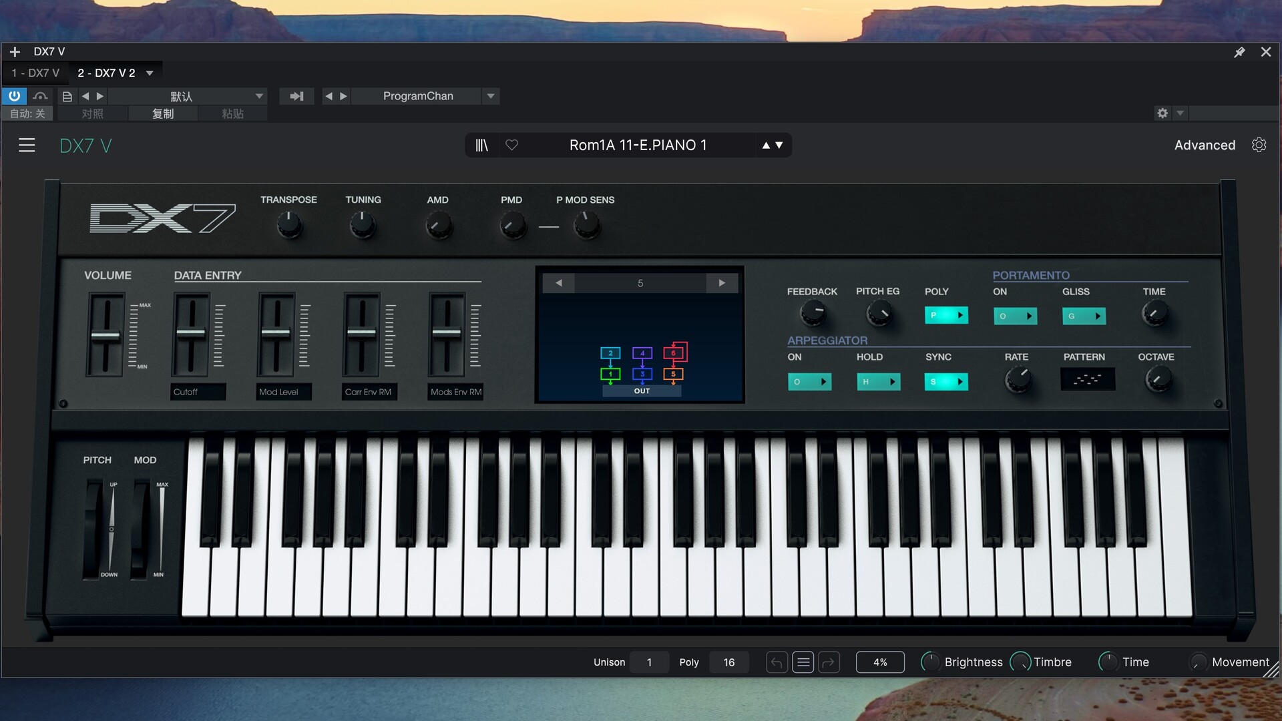The width and height of the screenshot is (1282, 721).
Task: Click the undo arrow in the bottom bar
Action: [x=777, y=662]
